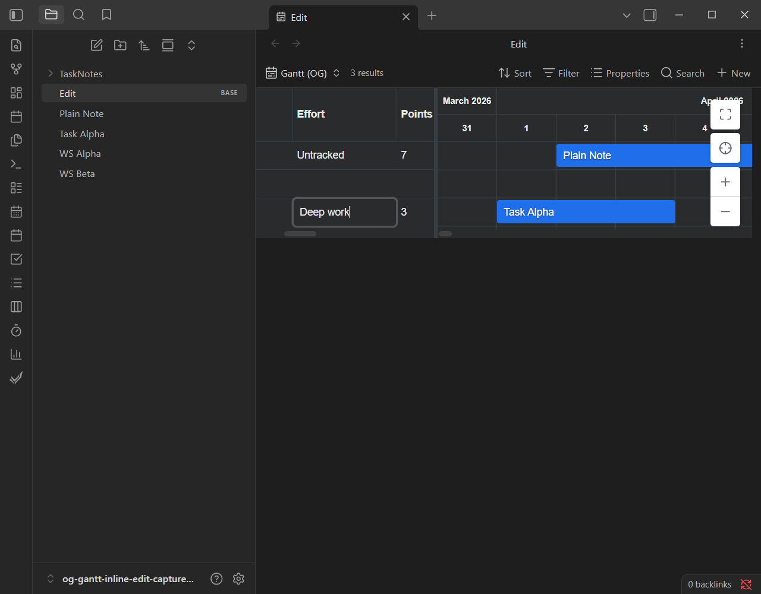
Task: Open the quick switcher ribbon icon
Action: (16, 45)
